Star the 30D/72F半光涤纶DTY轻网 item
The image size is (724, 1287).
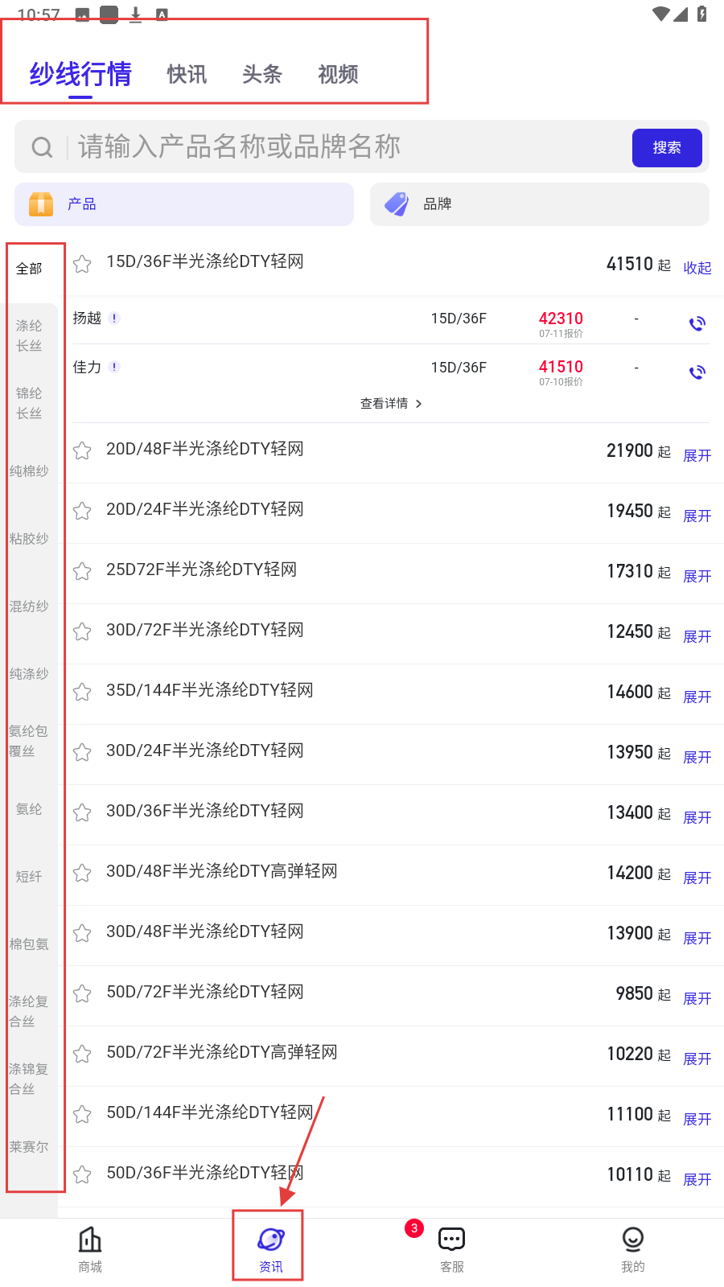(82, 631)
